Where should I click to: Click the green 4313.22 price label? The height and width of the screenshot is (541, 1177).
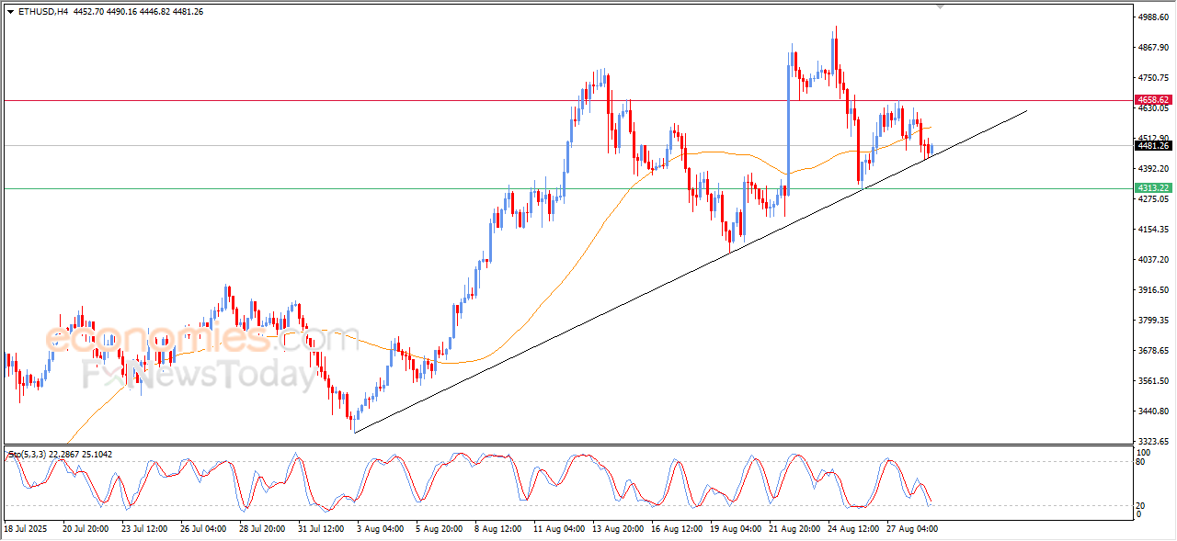[1153, 188]
